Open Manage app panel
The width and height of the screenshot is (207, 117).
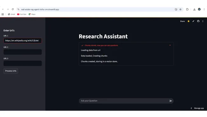[199, 108]
